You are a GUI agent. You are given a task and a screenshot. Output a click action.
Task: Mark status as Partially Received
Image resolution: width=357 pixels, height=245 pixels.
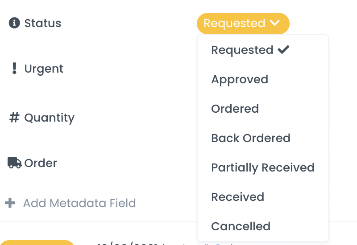262,167
